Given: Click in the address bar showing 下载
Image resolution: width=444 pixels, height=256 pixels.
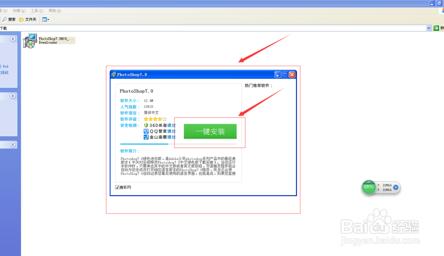Looking at the screenshot, I should coord(212,28).
